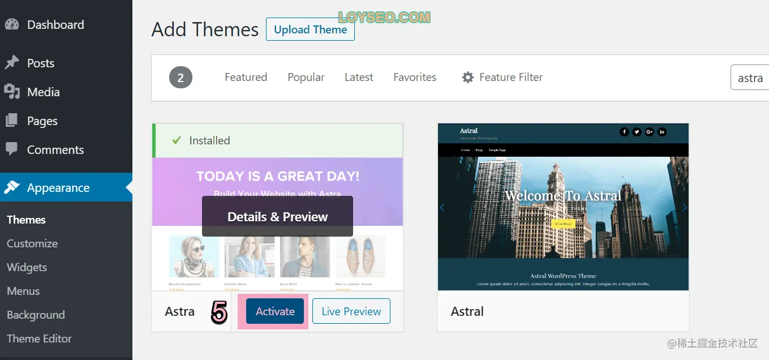Click the Appearance paintbrush icon

(11, 187)
